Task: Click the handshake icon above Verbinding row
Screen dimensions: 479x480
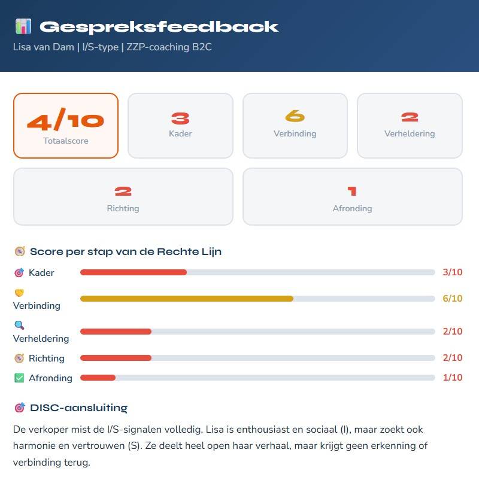Action: pos(19,293)
